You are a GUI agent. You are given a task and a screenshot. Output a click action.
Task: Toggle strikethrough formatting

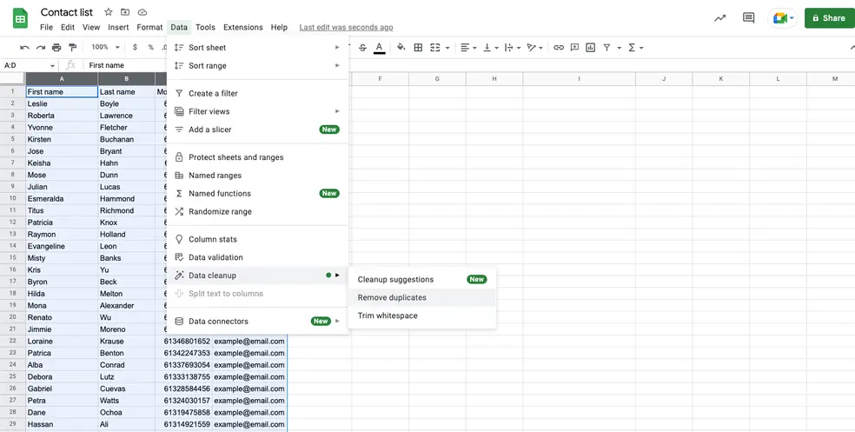click(x=362, y=48)
